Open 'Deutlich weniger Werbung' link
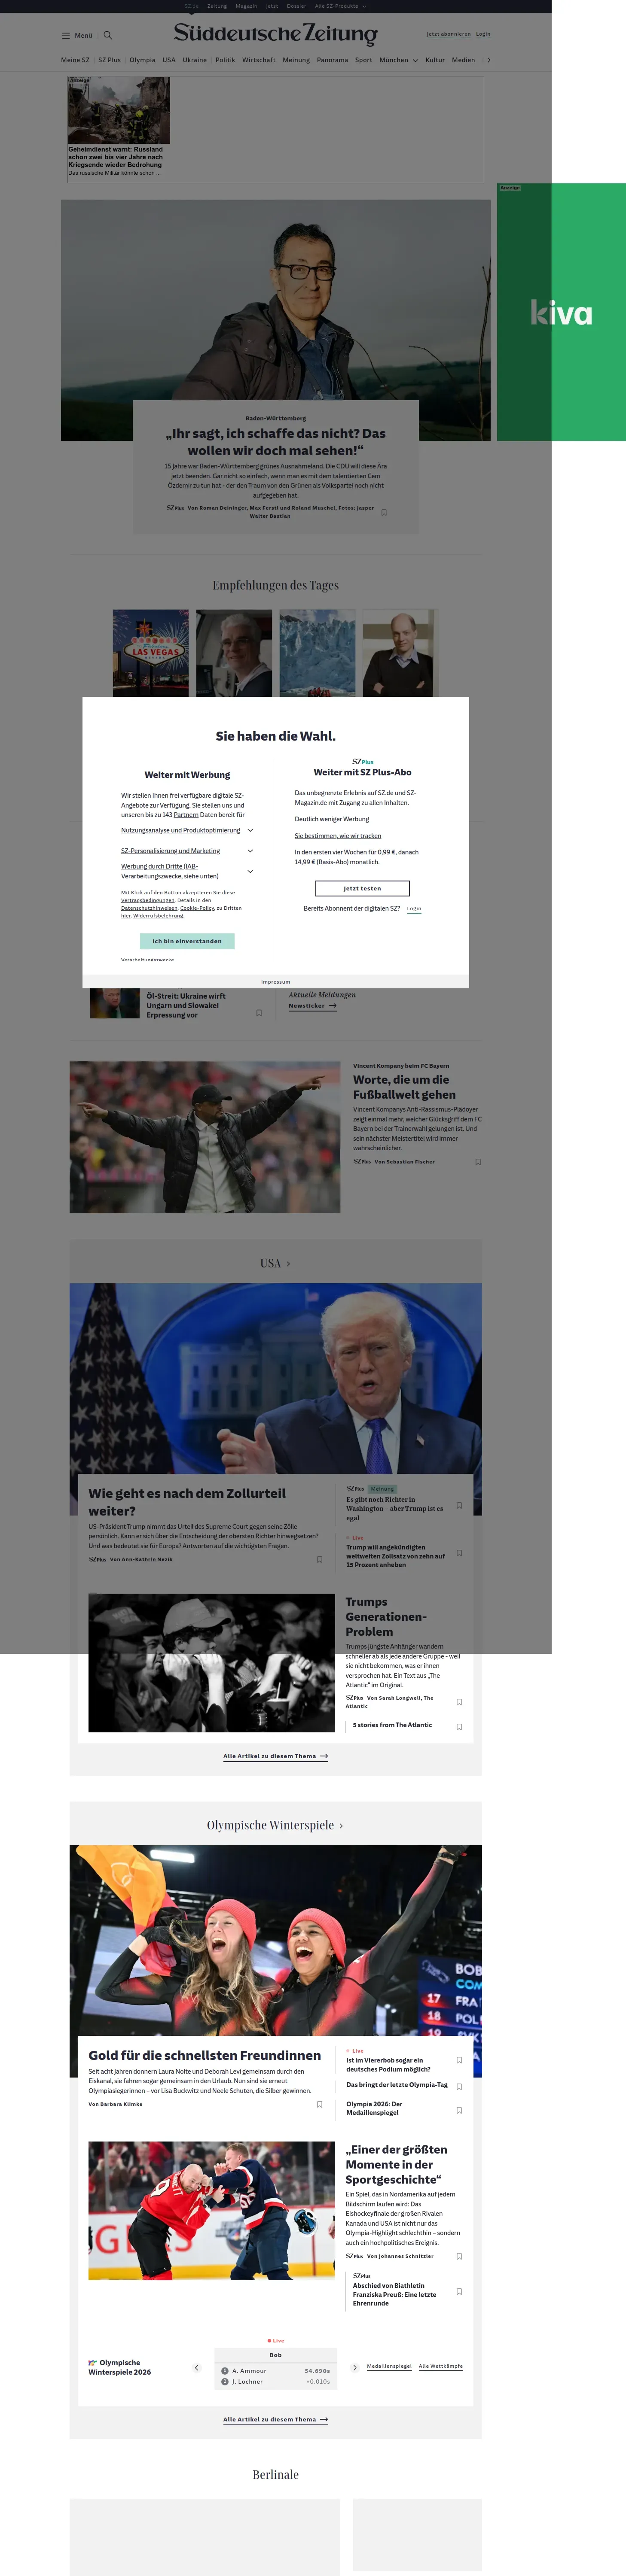The image size is (626, 2576). click(332, 819)
